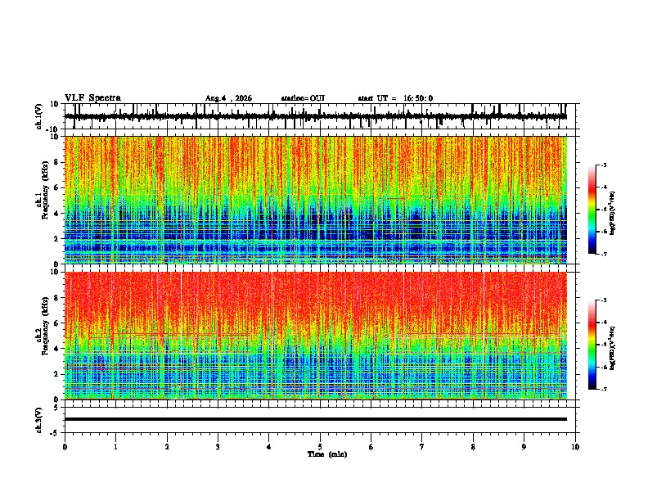Click the ch.1 spectrogram color scale bar
The width and height of the screenshot is (648, 501).
pyautogui.click(x=592, y=210)
